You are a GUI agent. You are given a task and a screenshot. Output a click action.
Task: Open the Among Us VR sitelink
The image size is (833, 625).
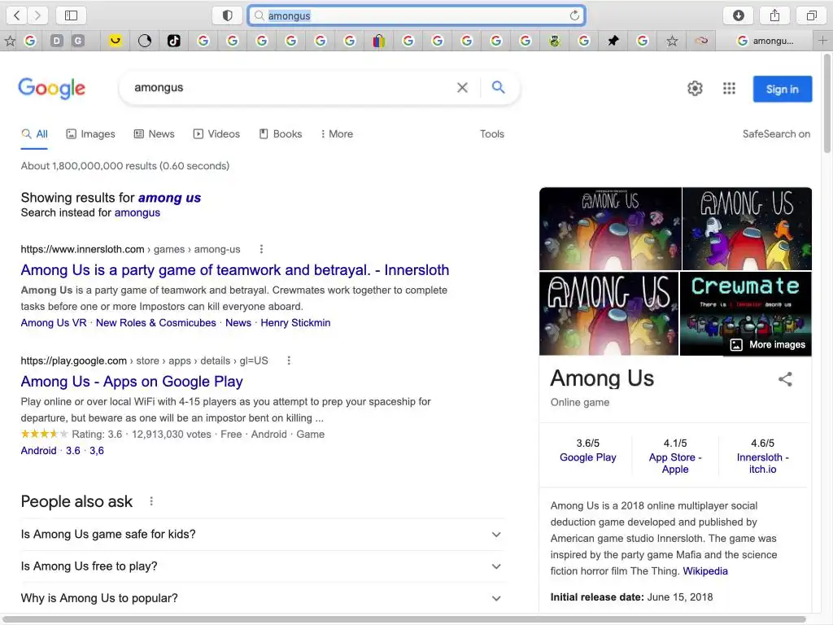tap(54, 322)
